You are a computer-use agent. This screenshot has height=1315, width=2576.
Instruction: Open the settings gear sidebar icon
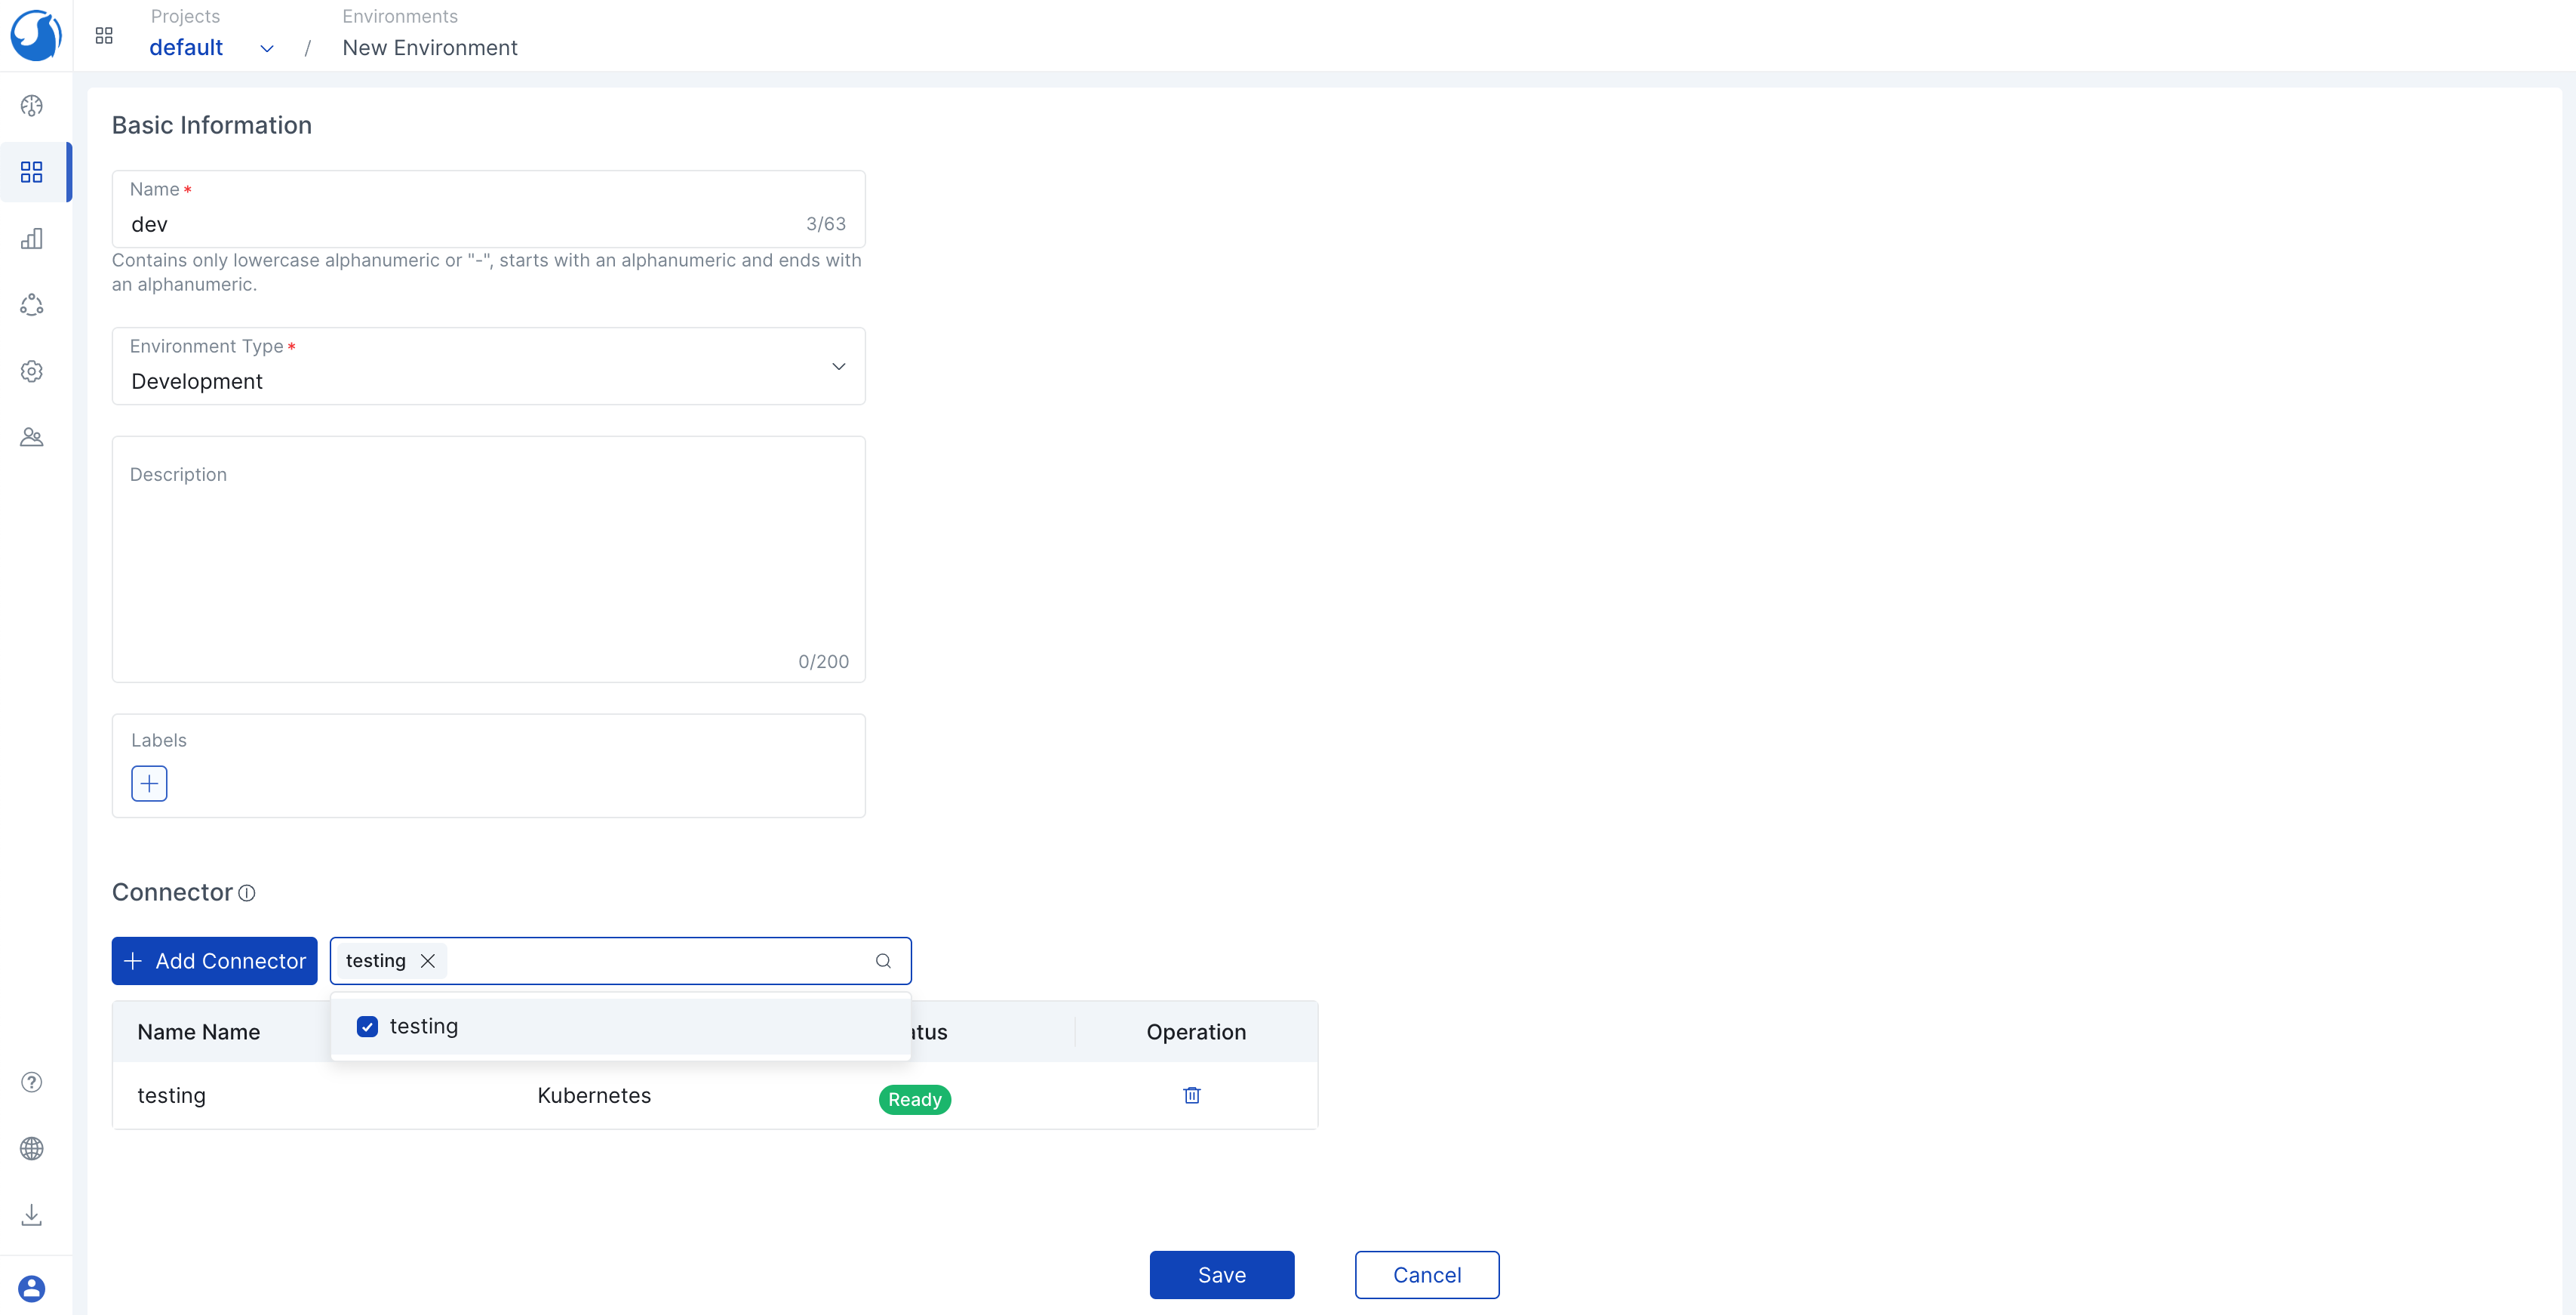[x=32, y=371]
